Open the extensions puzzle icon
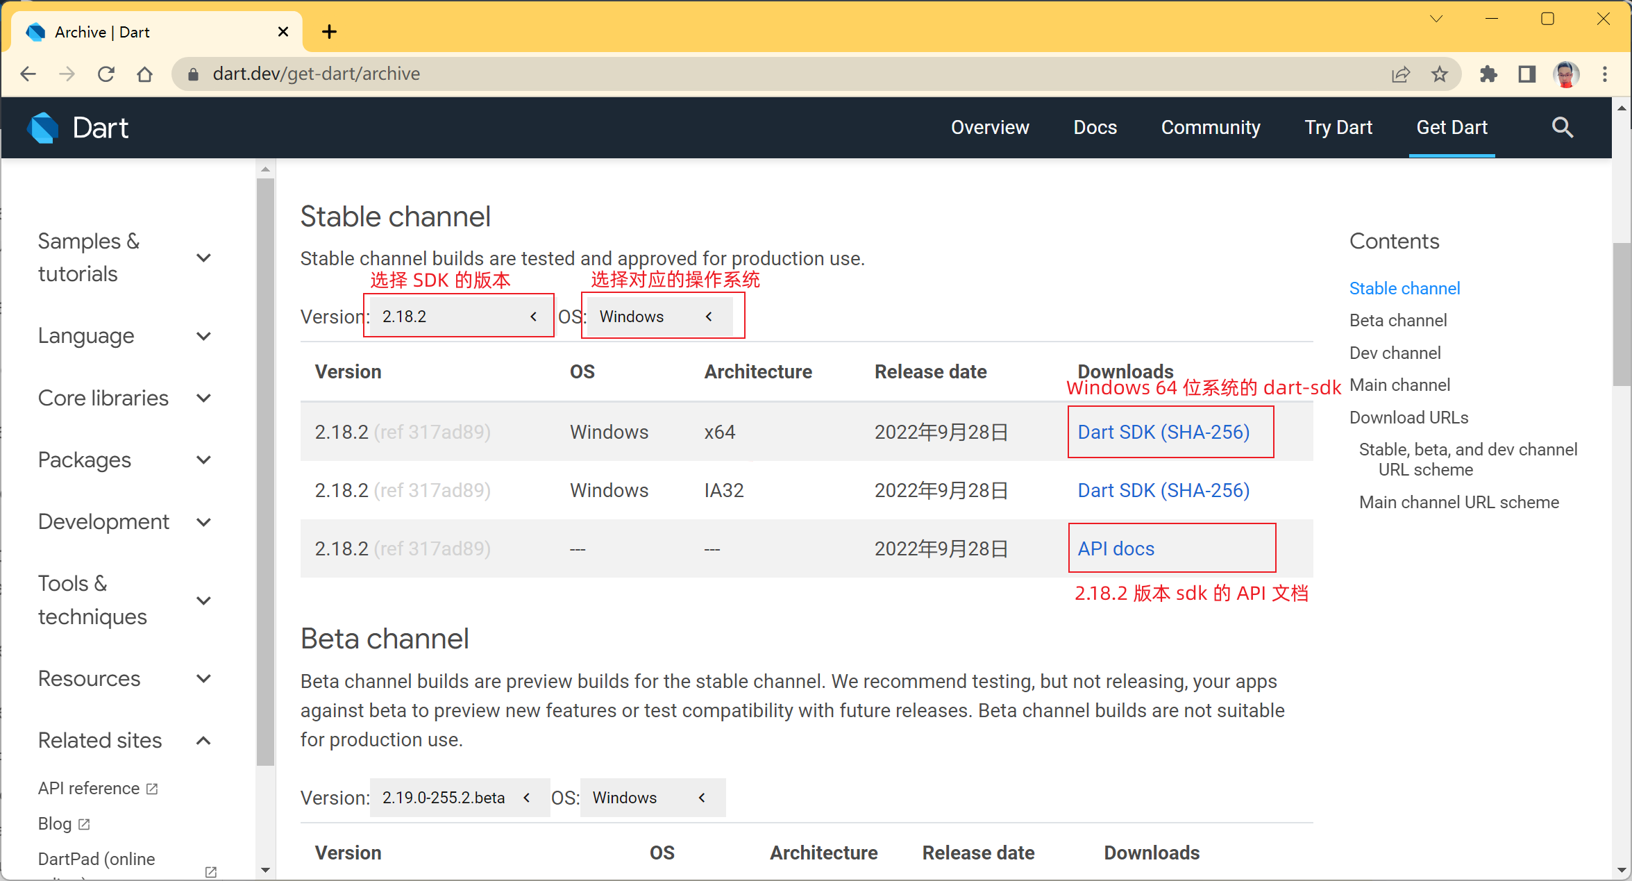 [1488, 74]
